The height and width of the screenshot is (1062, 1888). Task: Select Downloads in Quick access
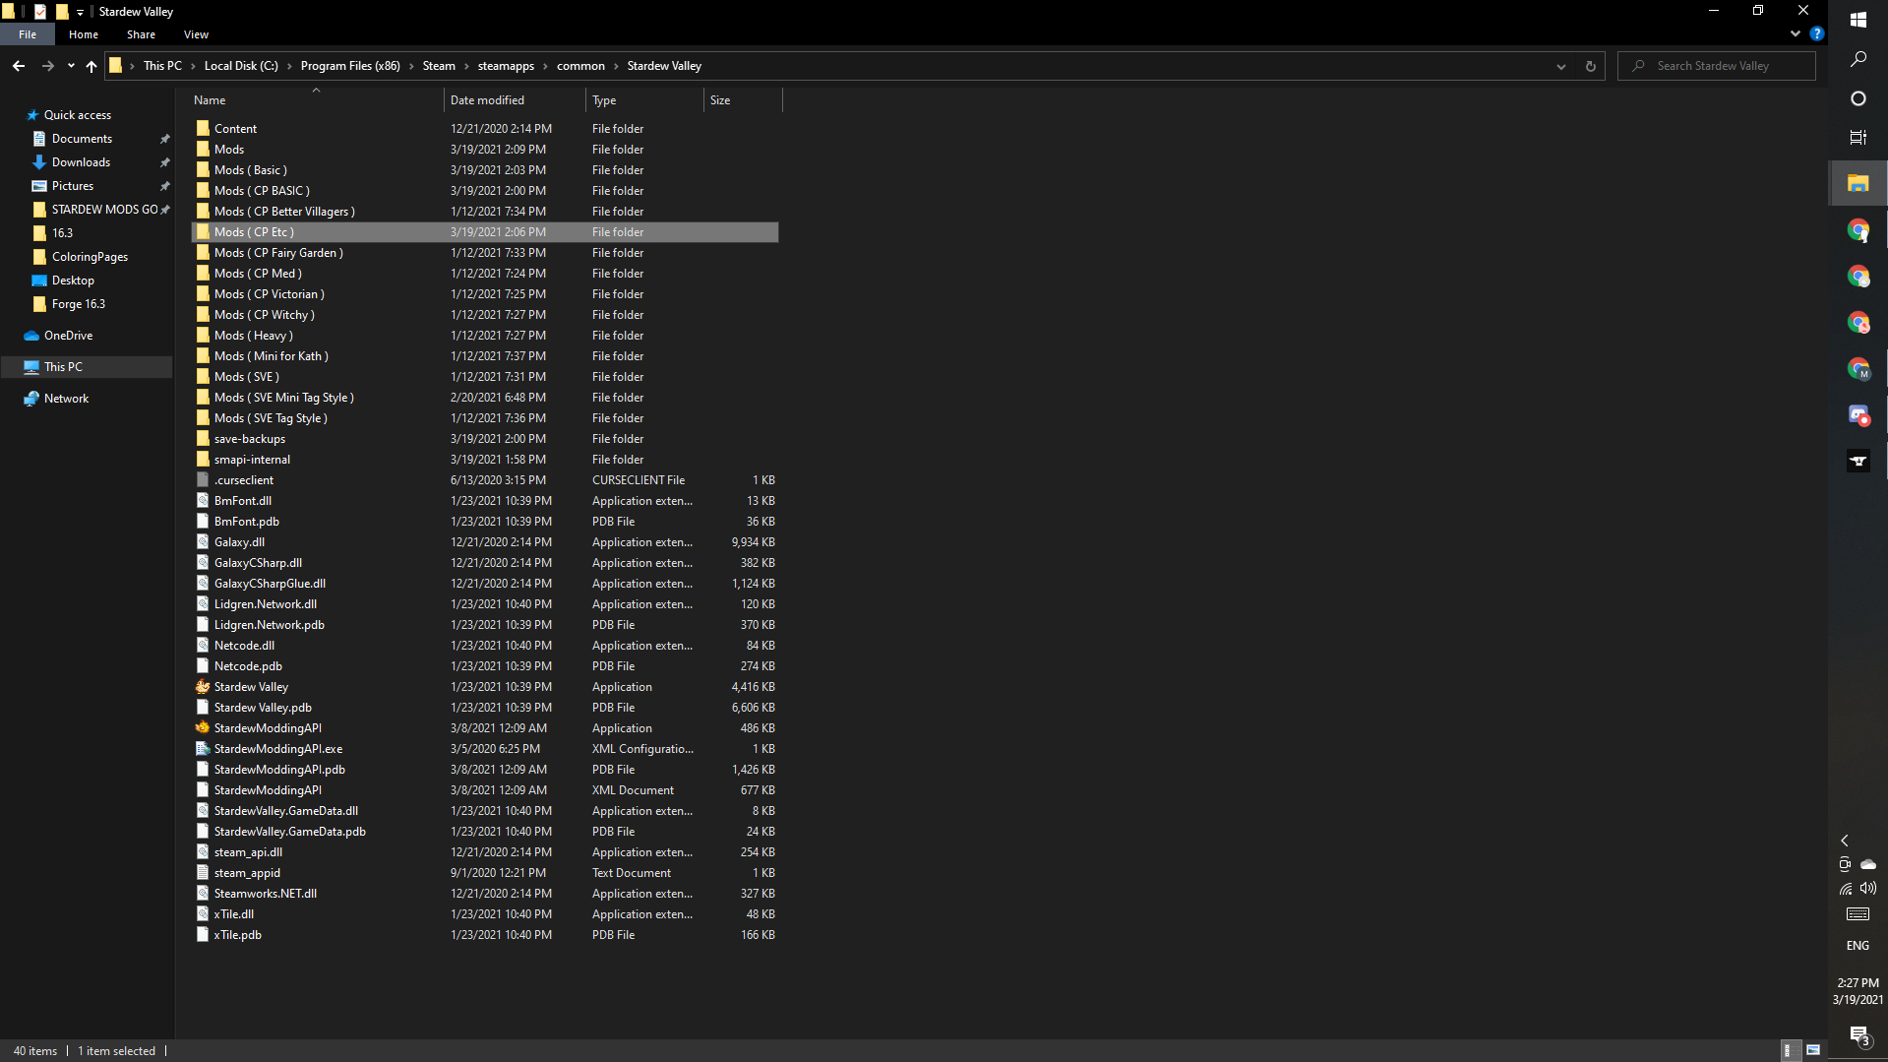81,162
